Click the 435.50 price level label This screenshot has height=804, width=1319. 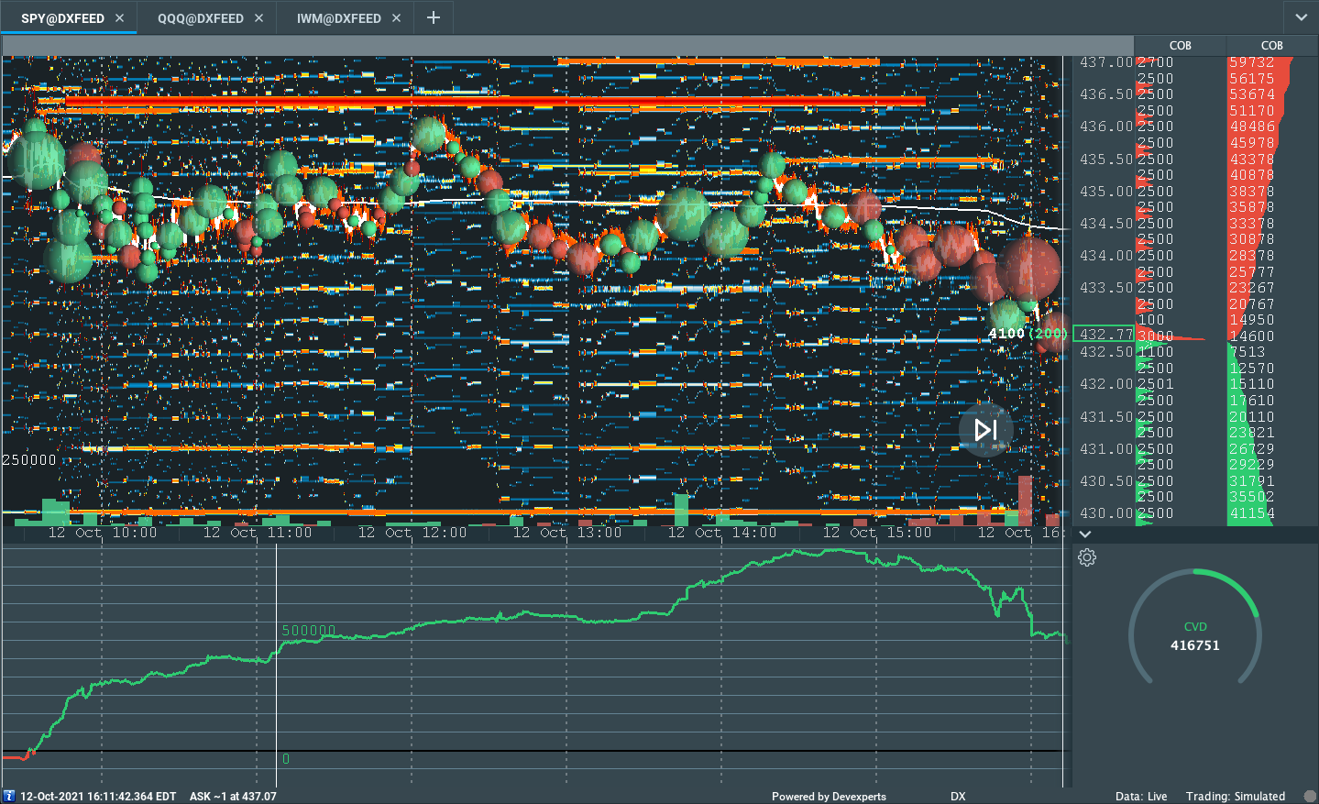coord(1106,160)
